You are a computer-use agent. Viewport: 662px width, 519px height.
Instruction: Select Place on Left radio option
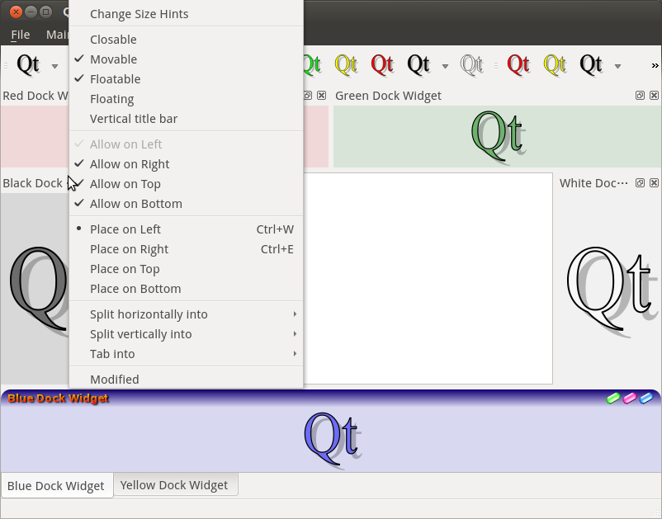coord(187,229)
